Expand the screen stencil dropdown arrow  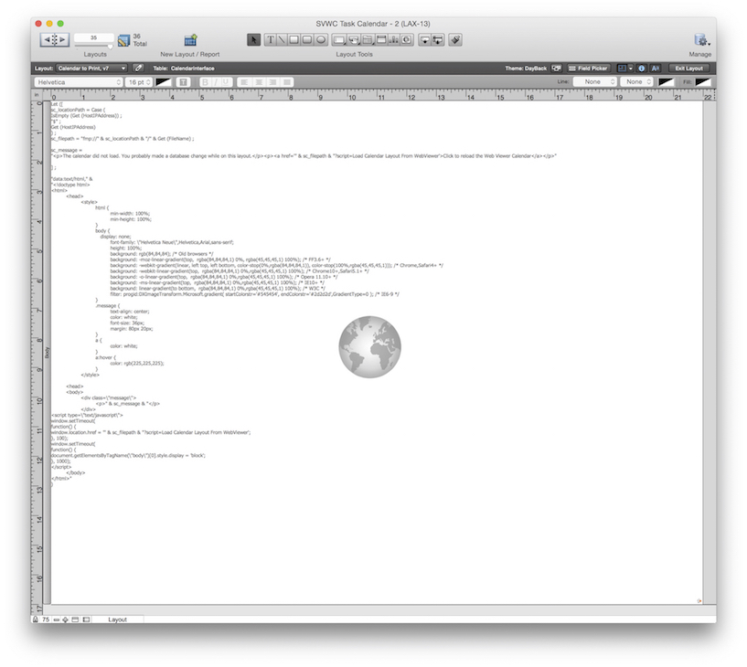[x=631, y=69]
